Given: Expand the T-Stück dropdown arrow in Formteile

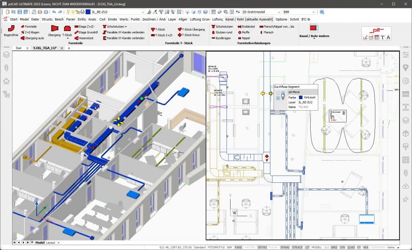Looking at the screenshot, I should tap(67, 38).
